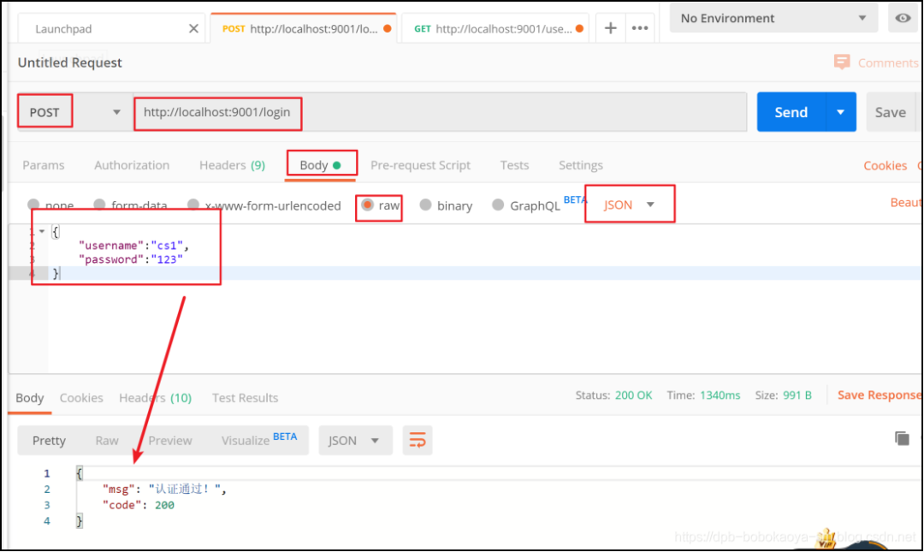Copy the response body to clipboard
Viewport: 924px width, 552px height.
(x=902, y=437)
